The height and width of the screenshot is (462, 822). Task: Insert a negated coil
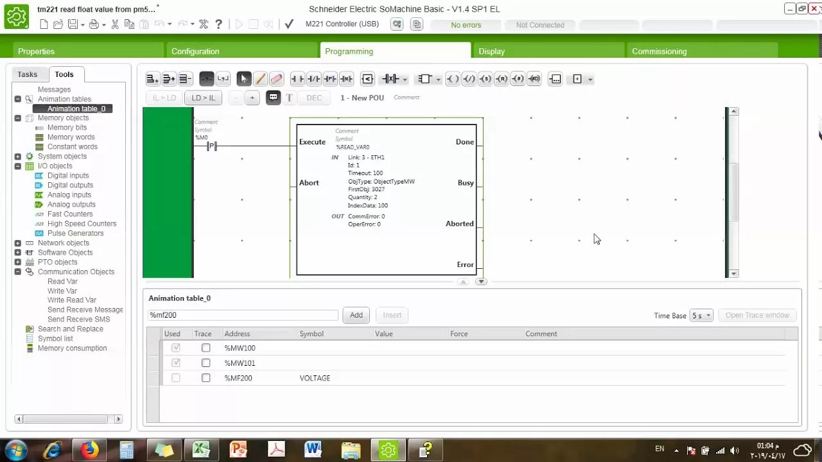pyautogui.click(x=469, y=79)
